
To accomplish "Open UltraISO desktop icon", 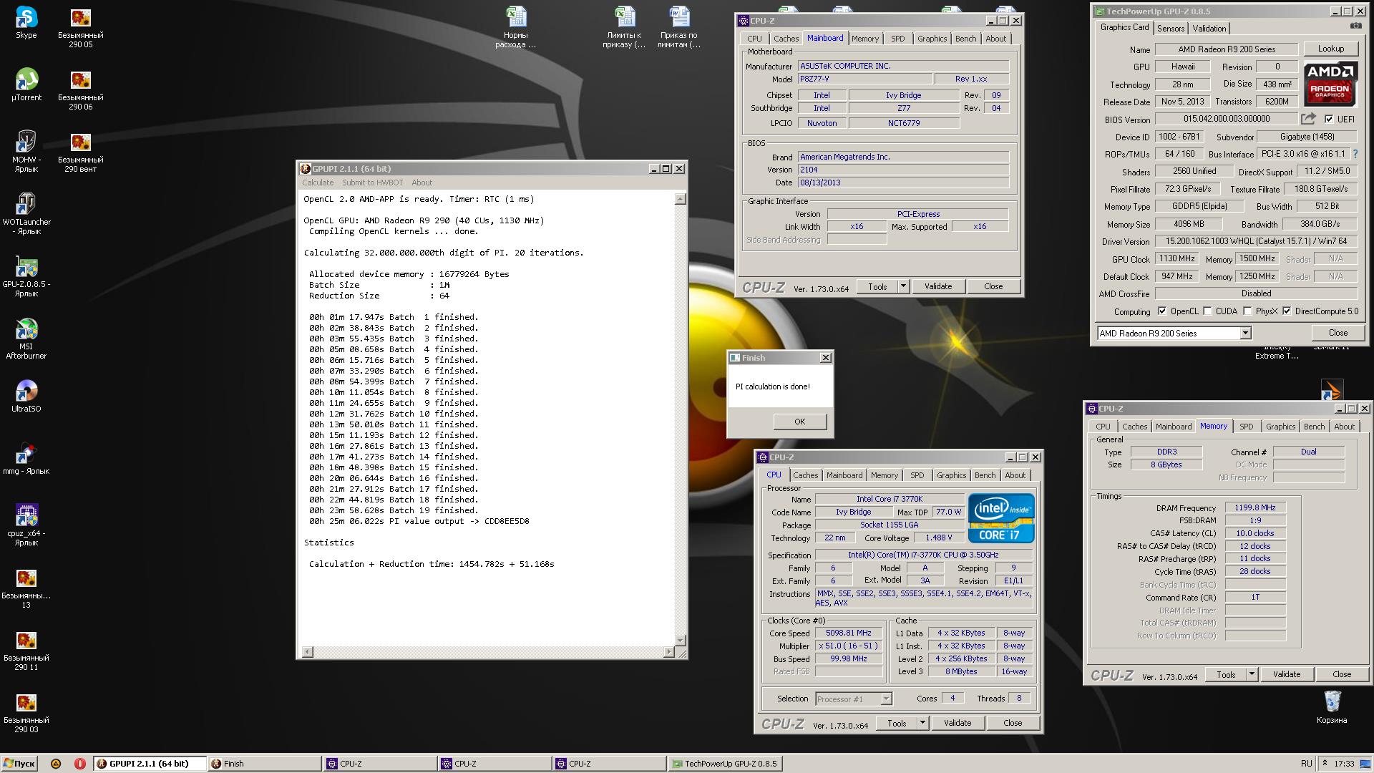I will pos(26,396).
